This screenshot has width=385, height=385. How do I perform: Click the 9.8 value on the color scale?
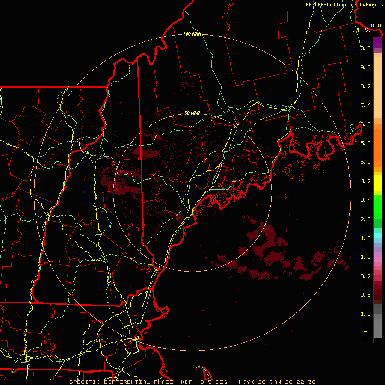coord(366,48)
